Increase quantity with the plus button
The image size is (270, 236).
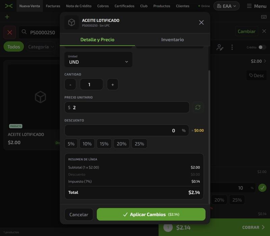tap(113, 85)
